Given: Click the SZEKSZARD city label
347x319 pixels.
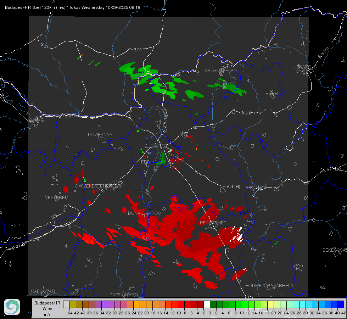Looking at the screenshot, I should [x=125, y=295].
